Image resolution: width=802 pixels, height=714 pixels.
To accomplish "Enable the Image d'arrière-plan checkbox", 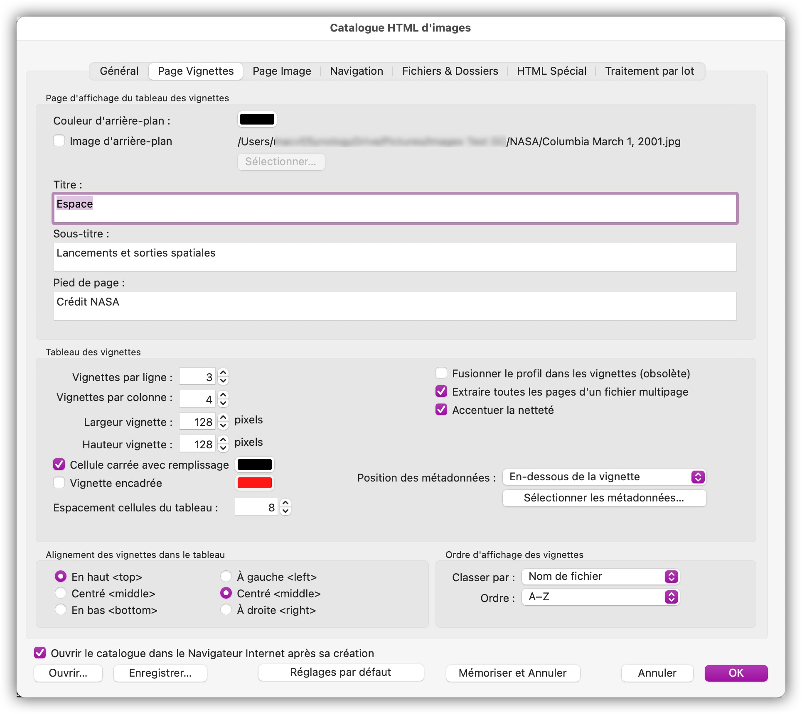I will tap(59, 141).
